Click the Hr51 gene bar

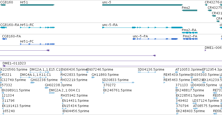click(37, 5)
